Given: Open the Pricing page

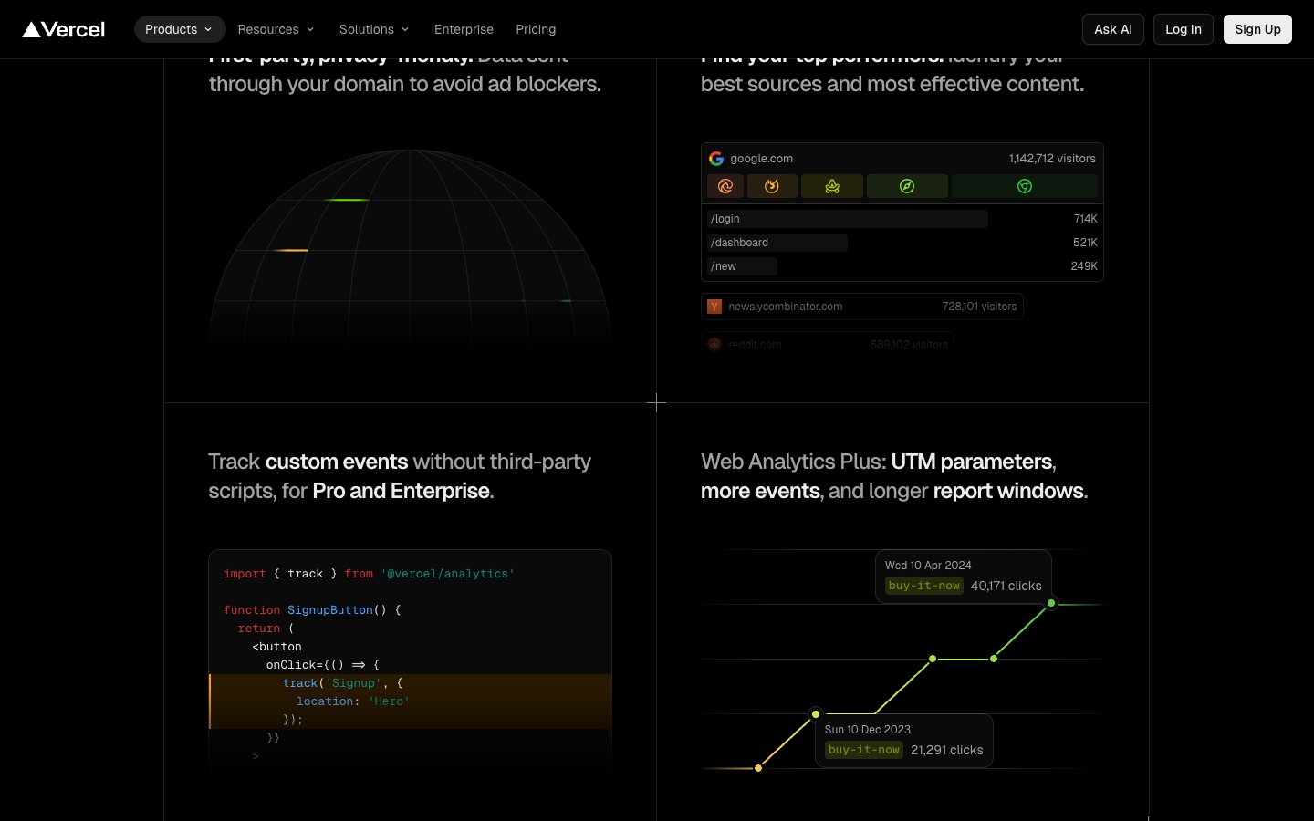Looking at the screenshot, I should (536, 29).
